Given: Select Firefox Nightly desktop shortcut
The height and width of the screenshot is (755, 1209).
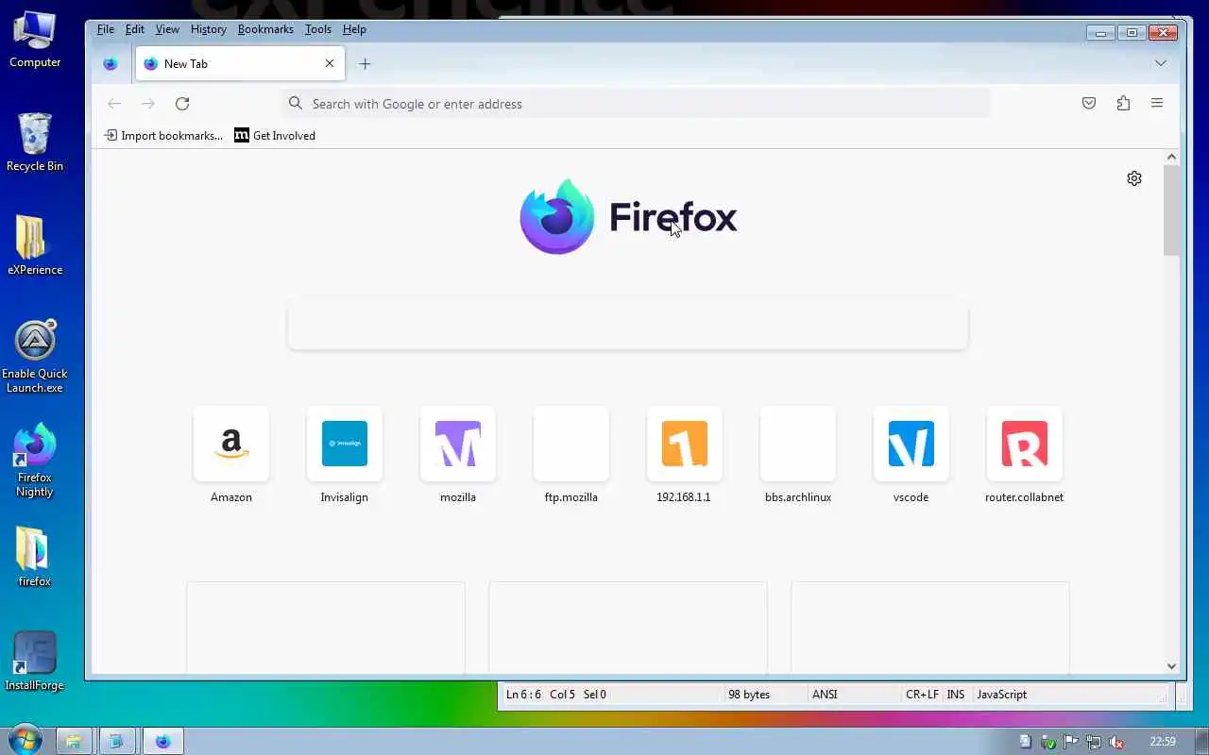Looking at the screenshot, I should tap(35, 461).
